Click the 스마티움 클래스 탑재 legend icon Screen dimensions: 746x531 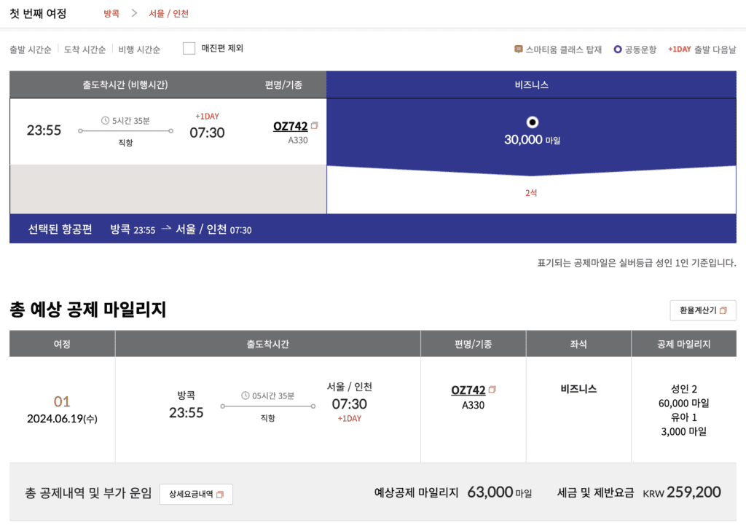(x=519, y=49)
